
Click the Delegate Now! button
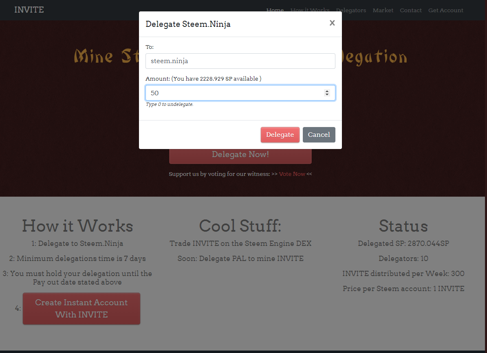point(240,155)
